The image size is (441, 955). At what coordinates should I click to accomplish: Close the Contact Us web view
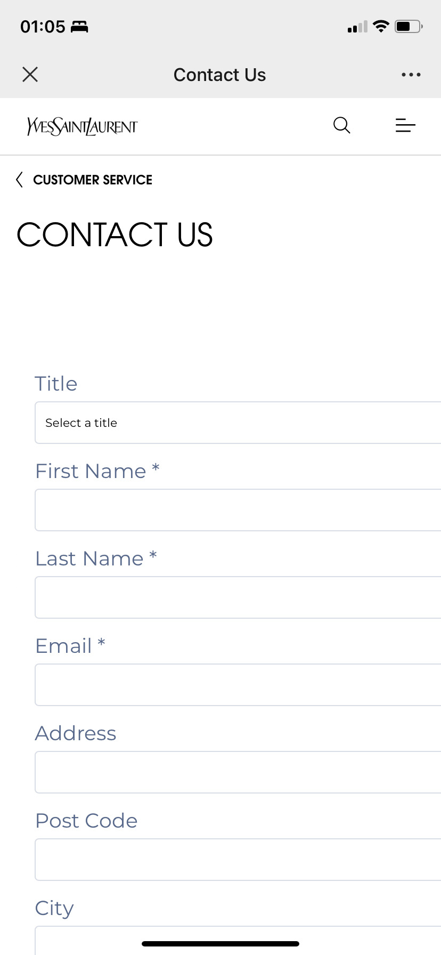[x=30, y=75]
